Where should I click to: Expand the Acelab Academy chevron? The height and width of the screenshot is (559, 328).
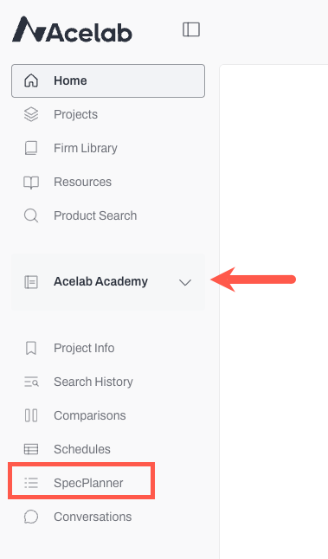point(185,282)
